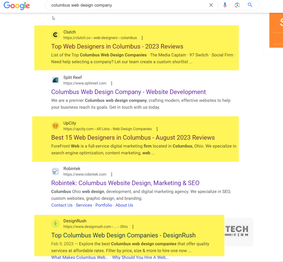This screenshot has width=283, height=262.
Task: Open Robintek's Portfolio sitelink
Action: pyautogui.click(x=104, y=205)
